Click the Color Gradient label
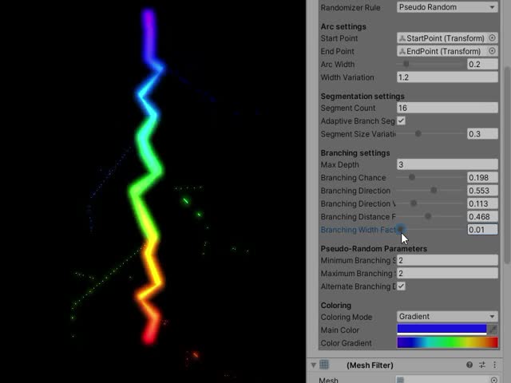The width and height of the screenshot is (511, 383). (x=346, y=343)
